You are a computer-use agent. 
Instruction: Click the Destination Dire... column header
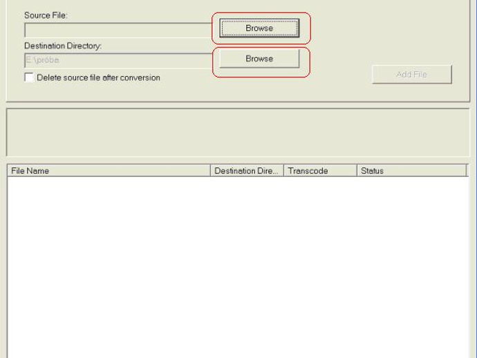click(x=247, y=171)
